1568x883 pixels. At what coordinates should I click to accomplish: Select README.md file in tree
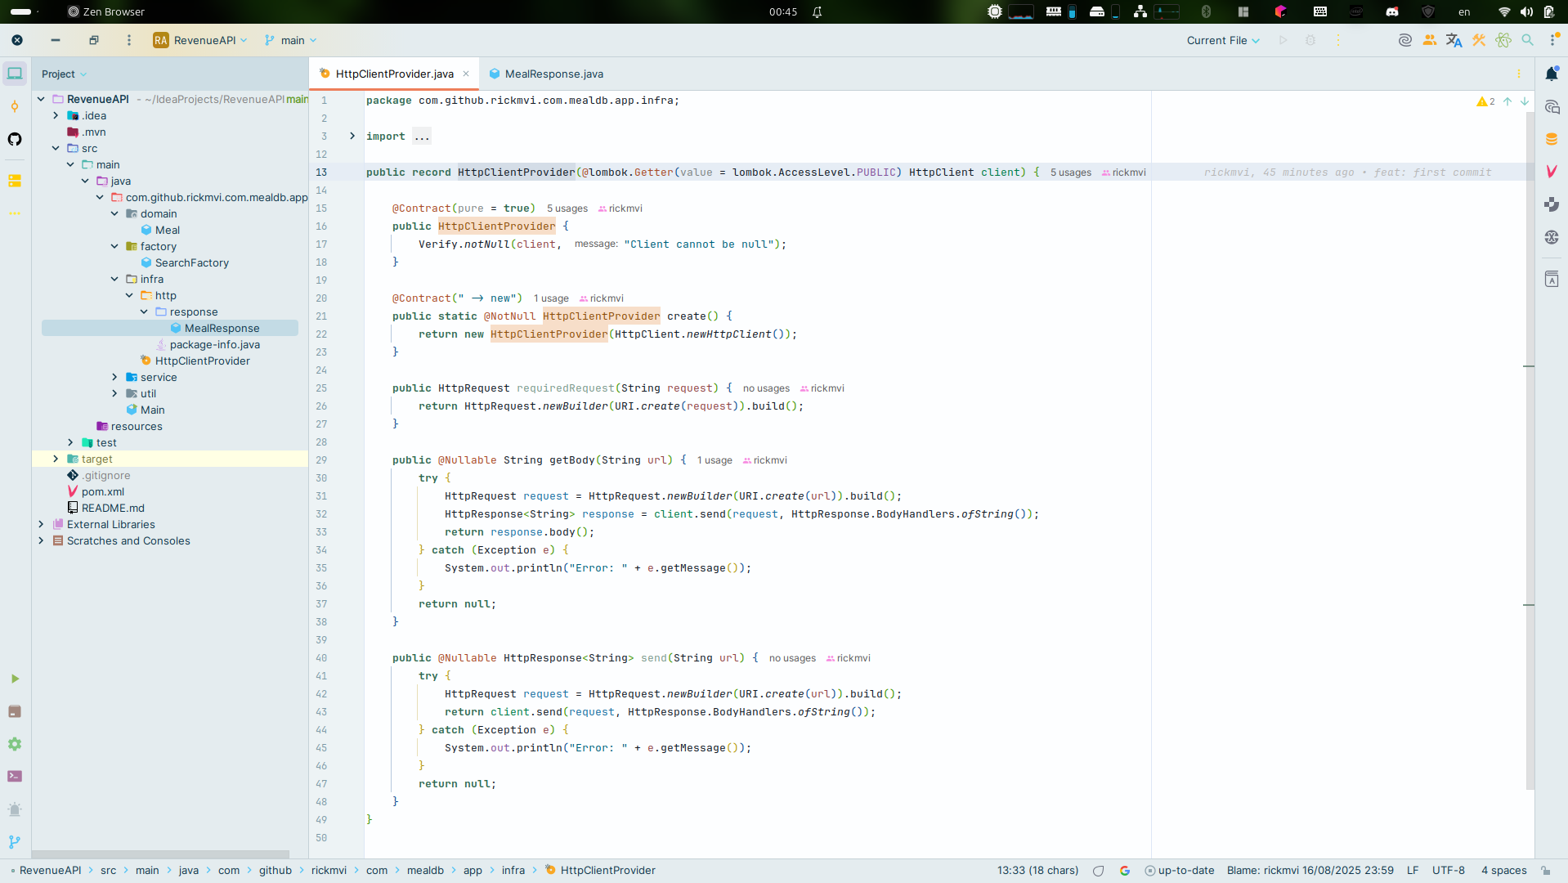113,508
